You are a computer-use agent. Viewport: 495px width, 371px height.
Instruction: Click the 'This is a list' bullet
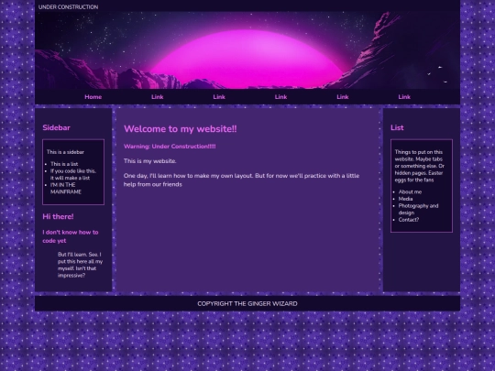pos(64,164)
